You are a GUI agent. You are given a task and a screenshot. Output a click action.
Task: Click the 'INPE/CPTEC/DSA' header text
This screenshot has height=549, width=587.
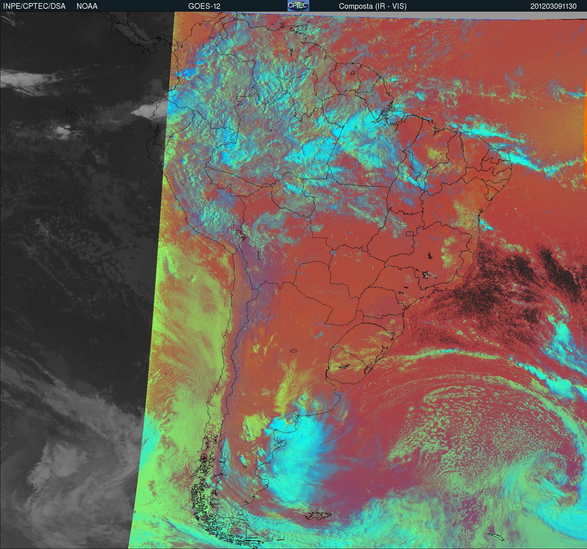34,6
